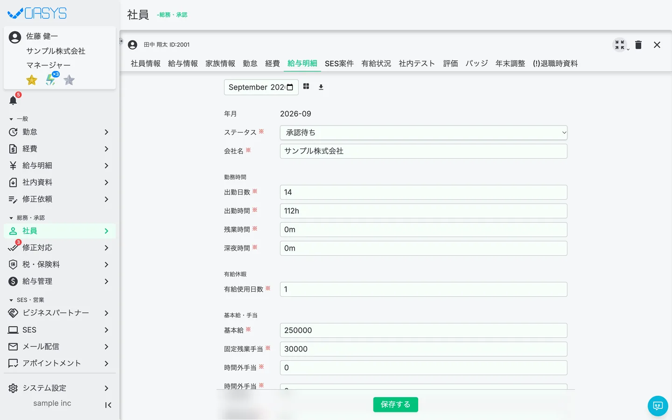
Task: Open the notifications bell
Action: [x=13, y=100]
